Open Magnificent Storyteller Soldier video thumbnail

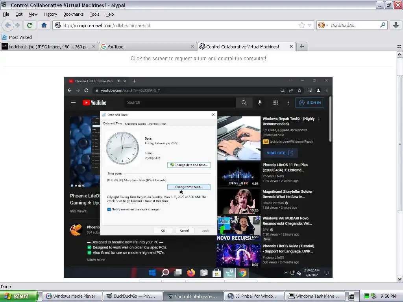pos(238,201)
